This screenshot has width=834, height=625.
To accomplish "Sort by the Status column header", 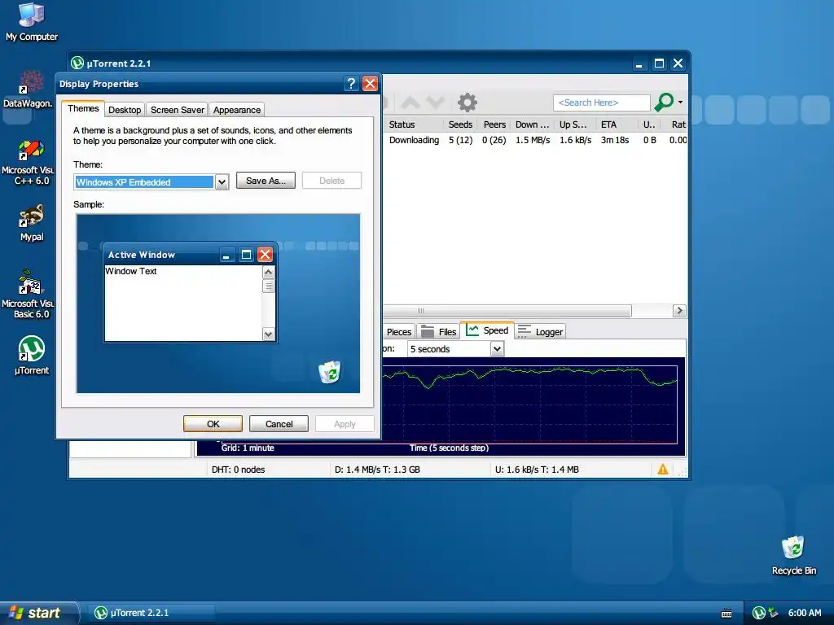I will point(414,125).
